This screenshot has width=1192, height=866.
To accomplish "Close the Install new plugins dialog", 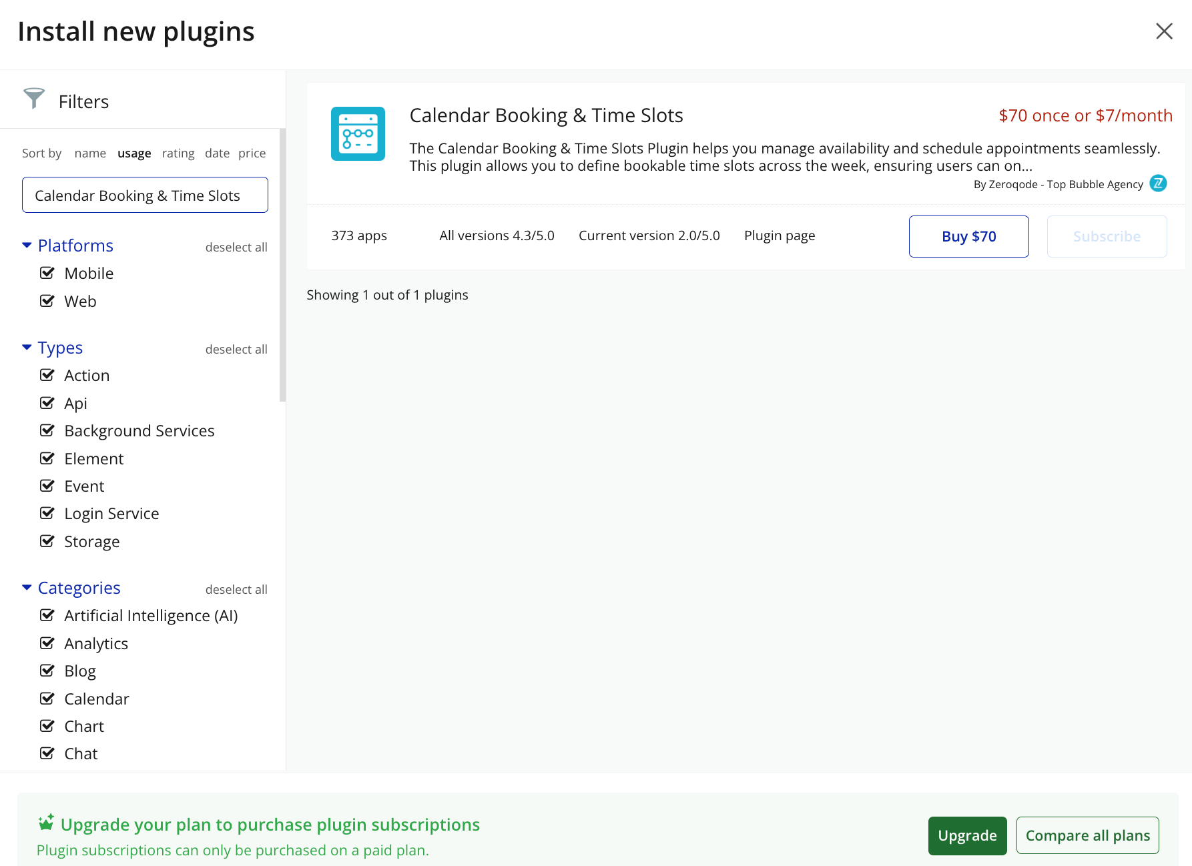I will click(1164, 31).
